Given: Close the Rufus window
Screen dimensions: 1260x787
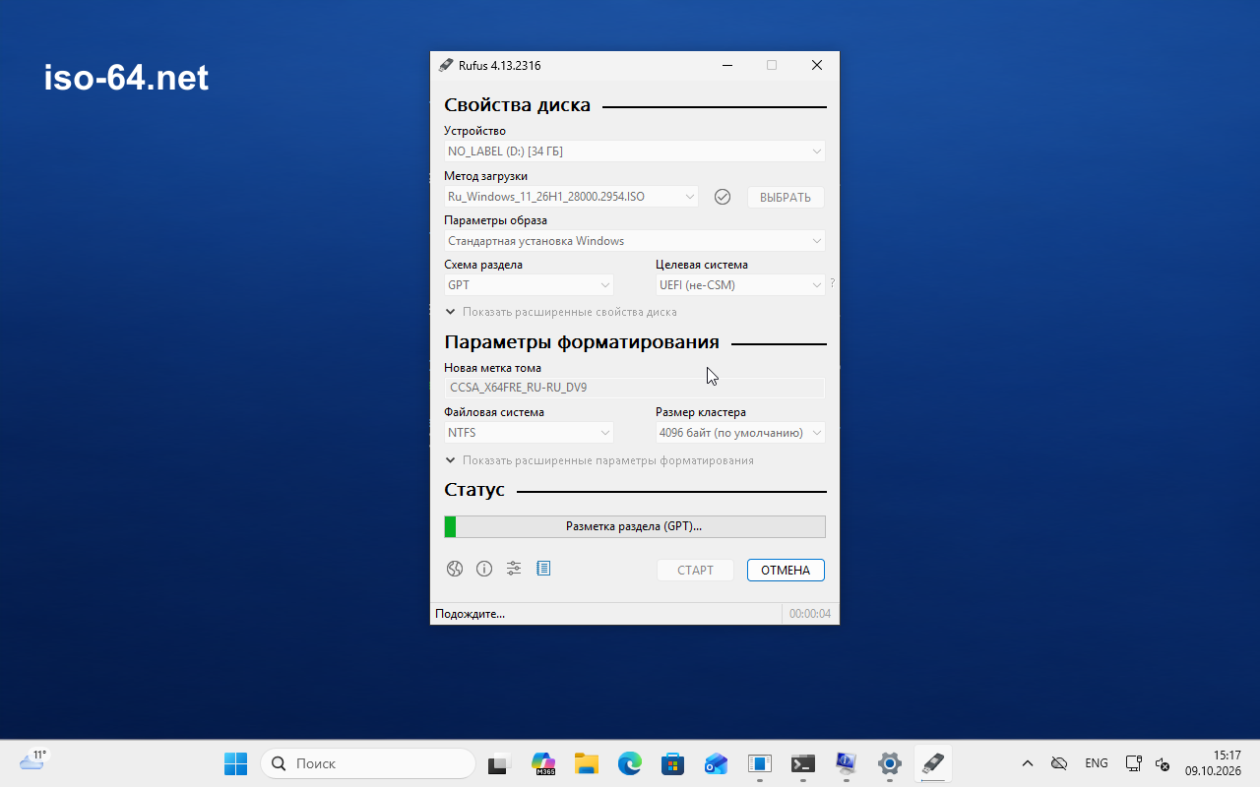Looking at the screenshot, I should click(817, 65).
